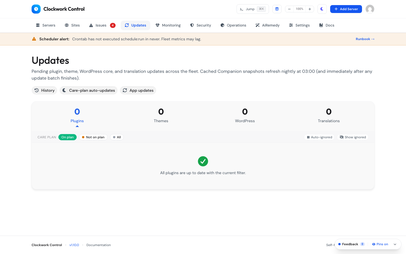
Task: Open the Runbook link
Action: click(x=365, y=39)
